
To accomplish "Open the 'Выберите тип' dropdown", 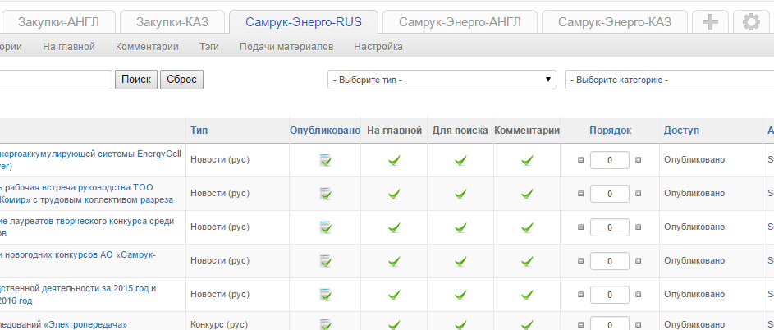I will click(442, 80).
